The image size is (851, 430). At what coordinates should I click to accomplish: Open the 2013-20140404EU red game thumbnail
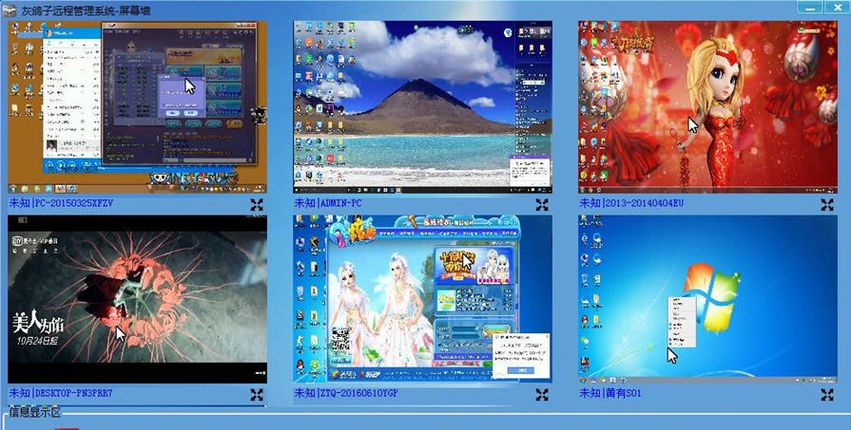(707, 106)
